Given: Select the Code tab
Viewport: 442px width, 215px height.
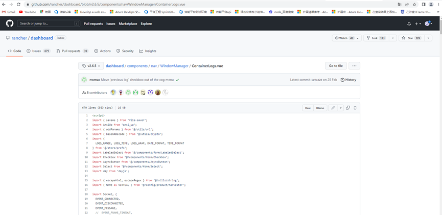Looking at the screenshot, I should point(14,51).
